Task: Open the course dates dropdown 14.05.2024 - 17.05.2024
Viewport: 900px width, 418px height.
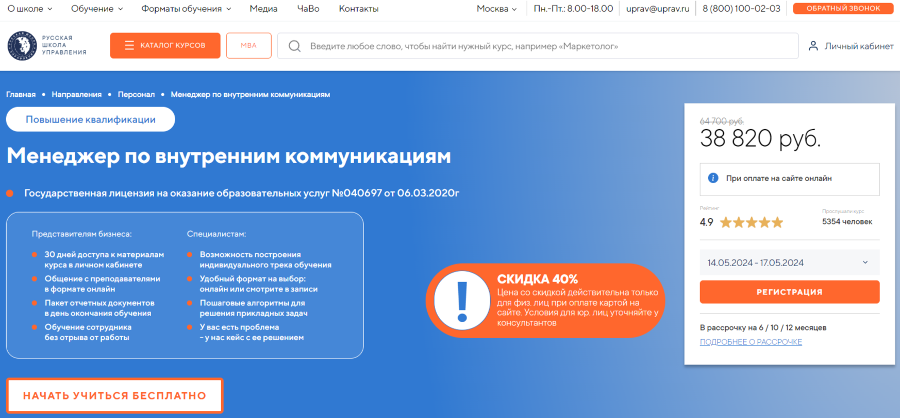Action: (x=789, y=263)
